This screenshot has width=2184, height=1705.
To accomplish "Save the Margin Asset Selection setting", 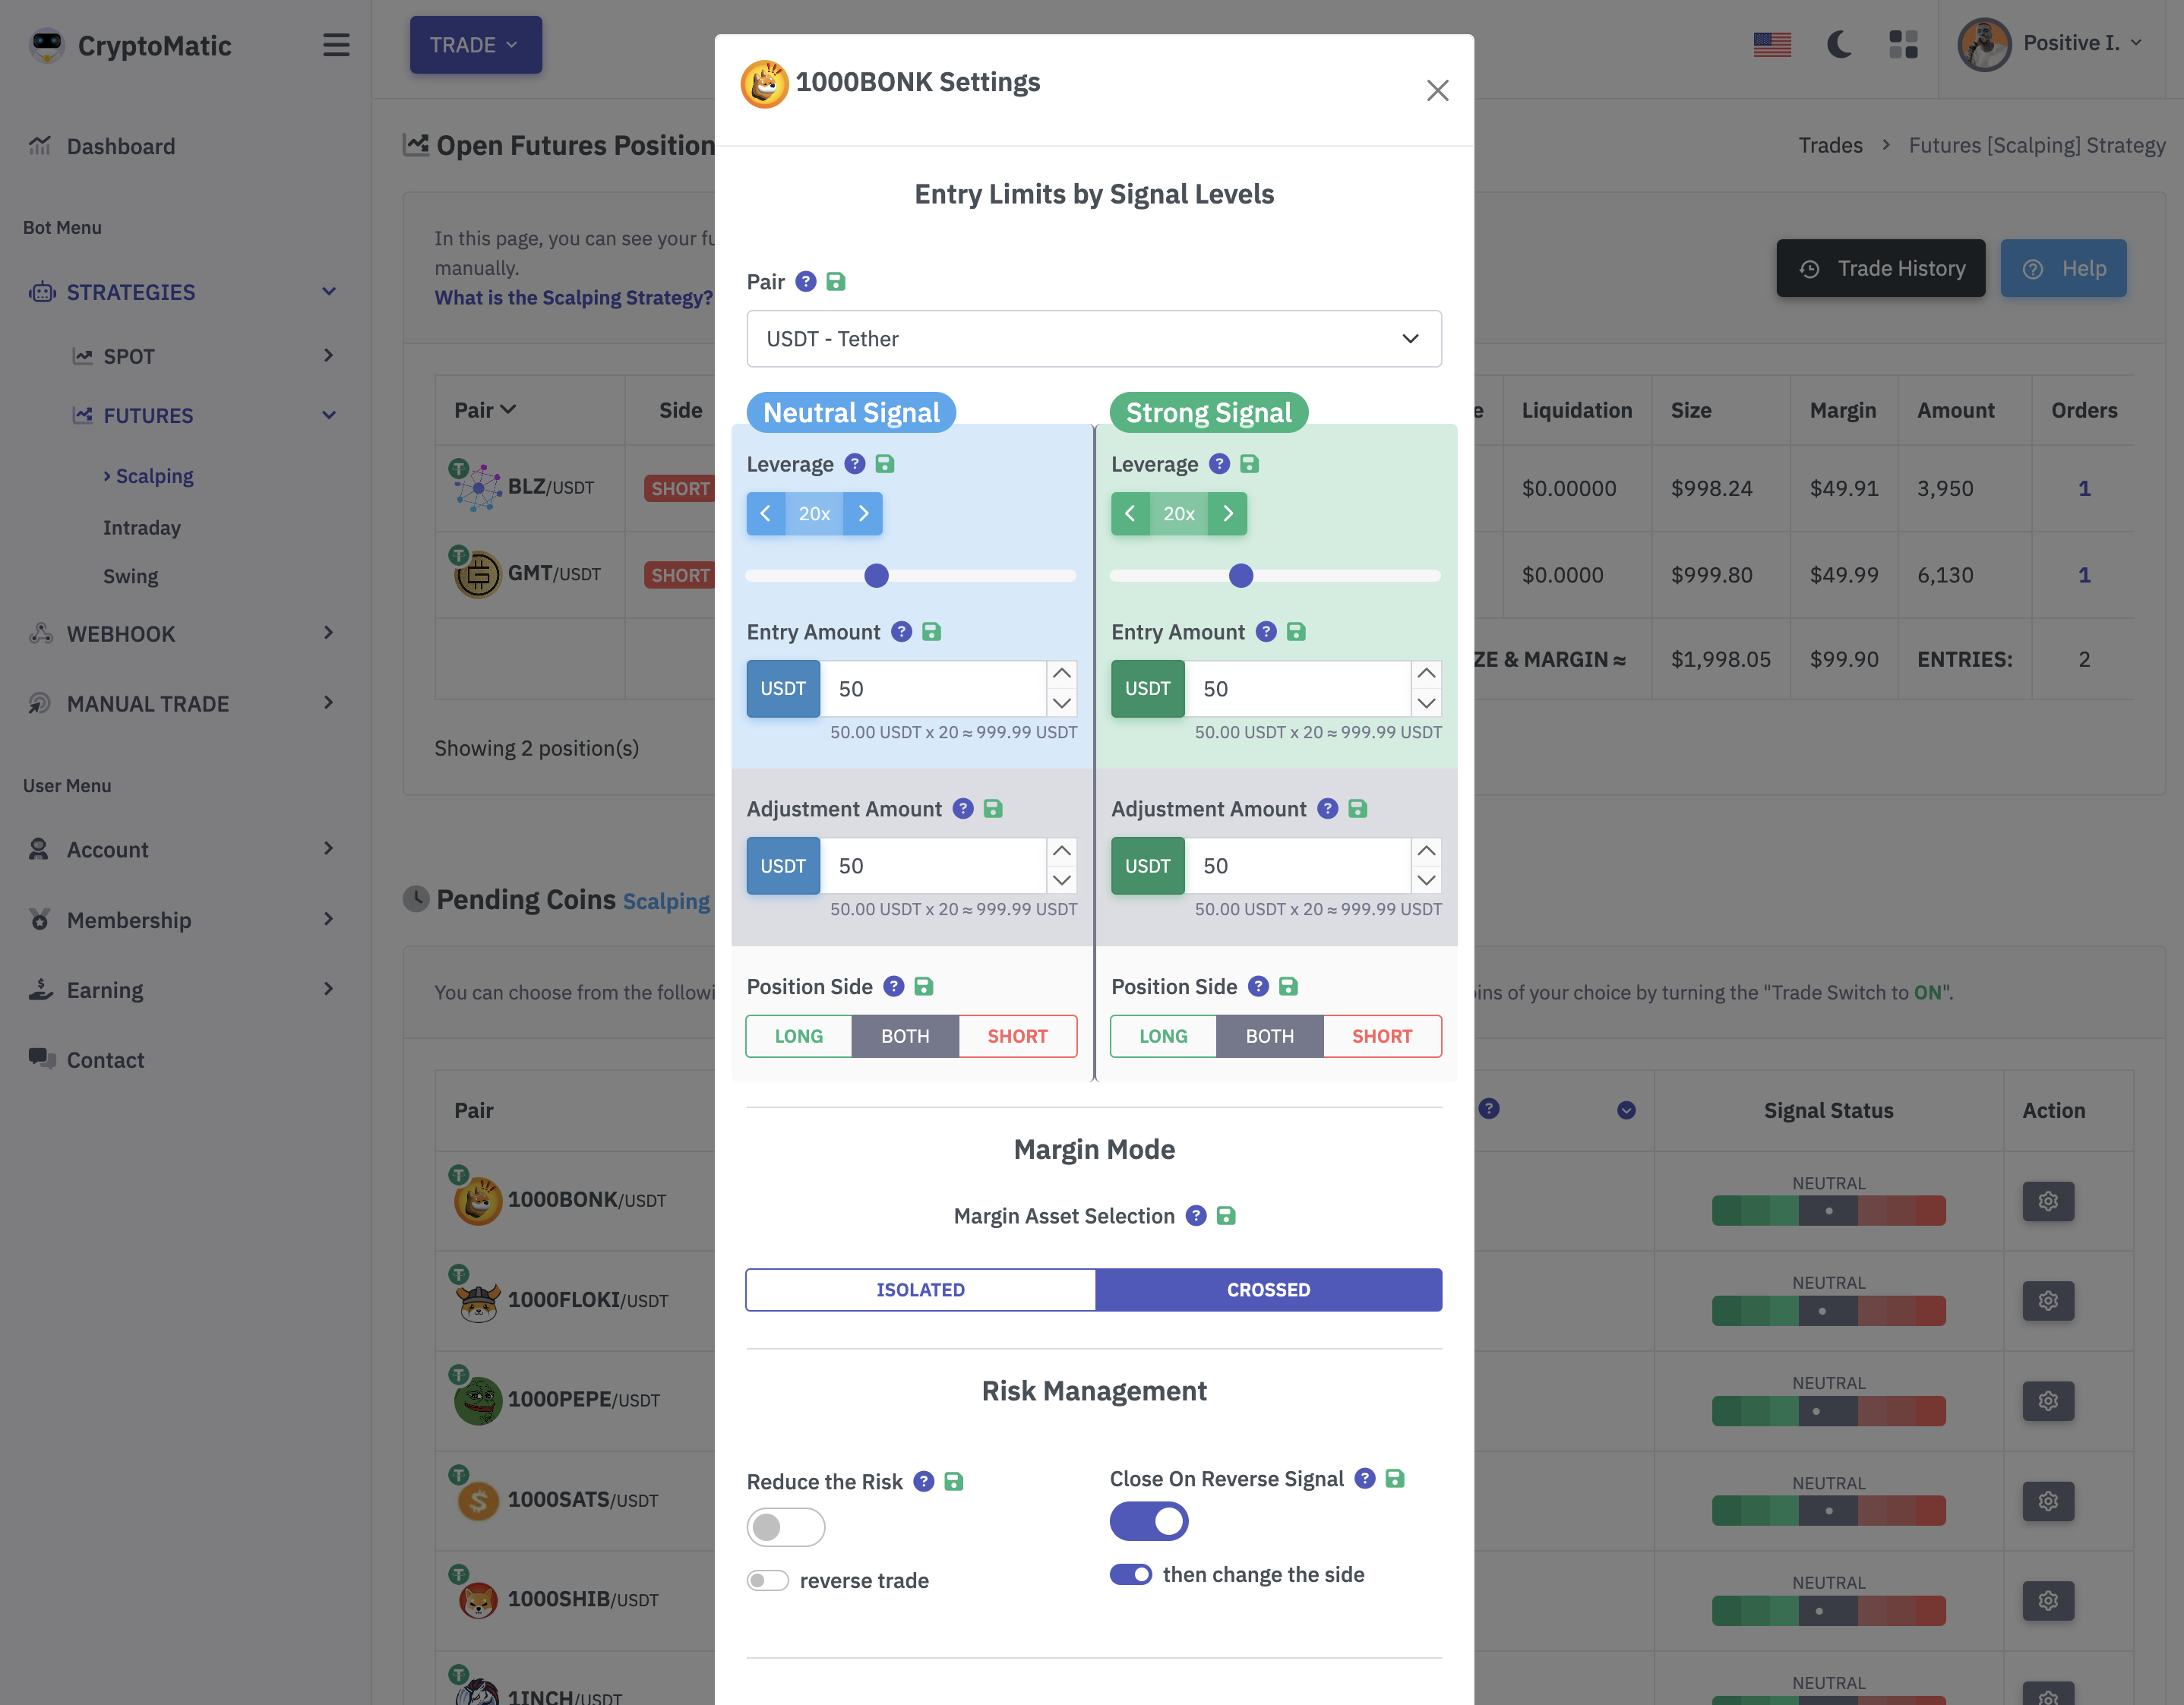I will (1226, 1216).
